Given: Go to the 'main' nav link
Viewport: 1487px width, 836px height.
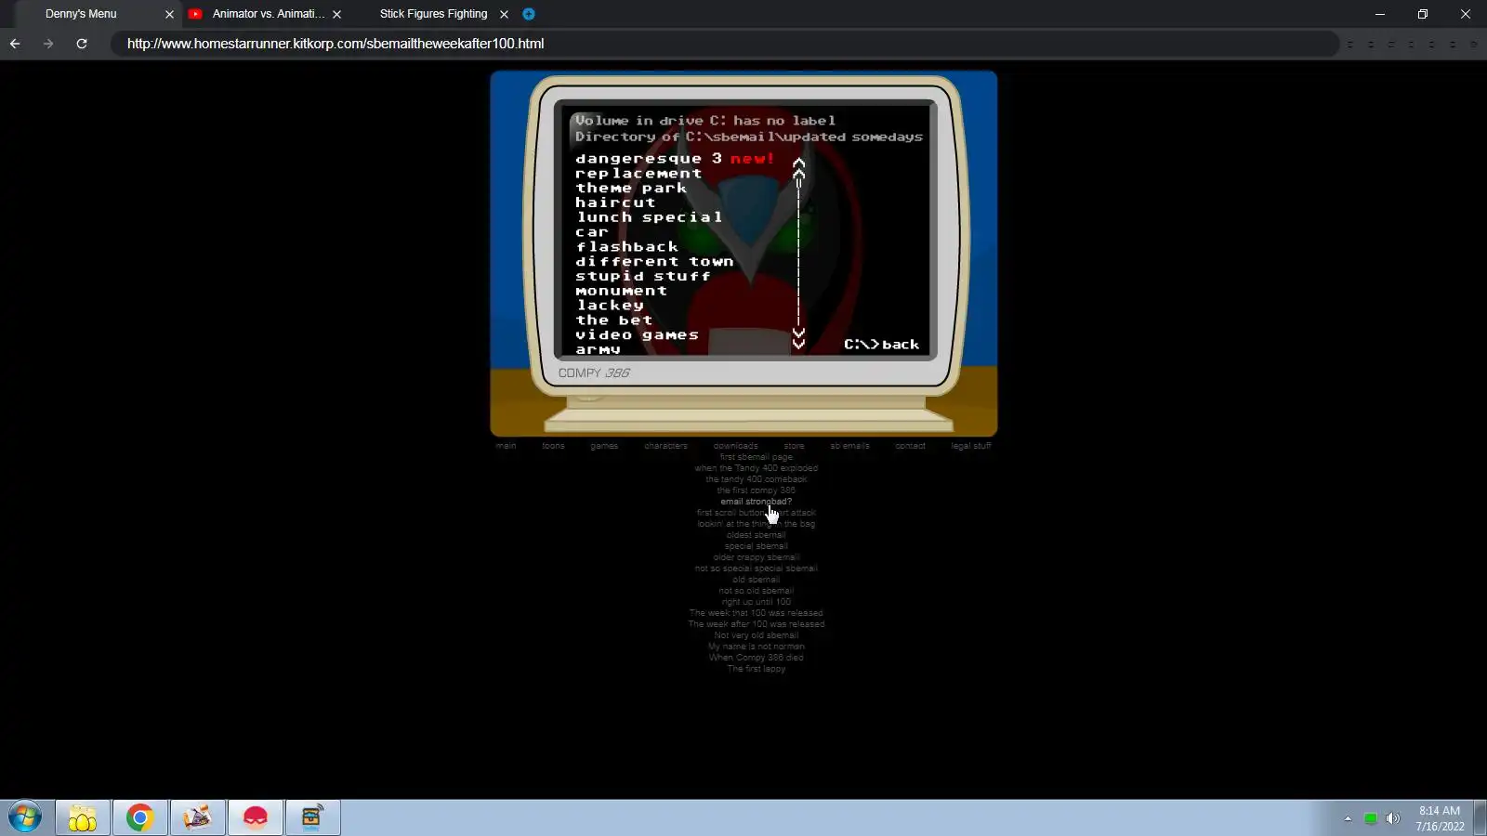Looking at the screenshot, I should 506,446.
